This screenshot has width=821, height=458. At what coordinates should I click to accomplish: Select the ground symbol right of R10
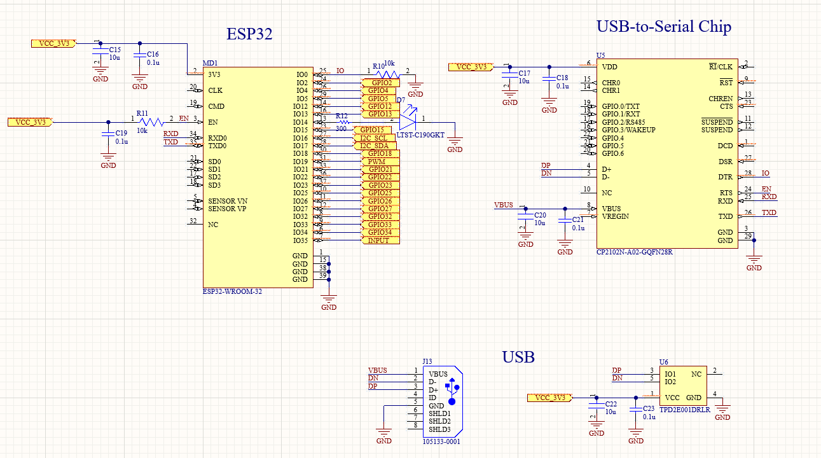415,89
